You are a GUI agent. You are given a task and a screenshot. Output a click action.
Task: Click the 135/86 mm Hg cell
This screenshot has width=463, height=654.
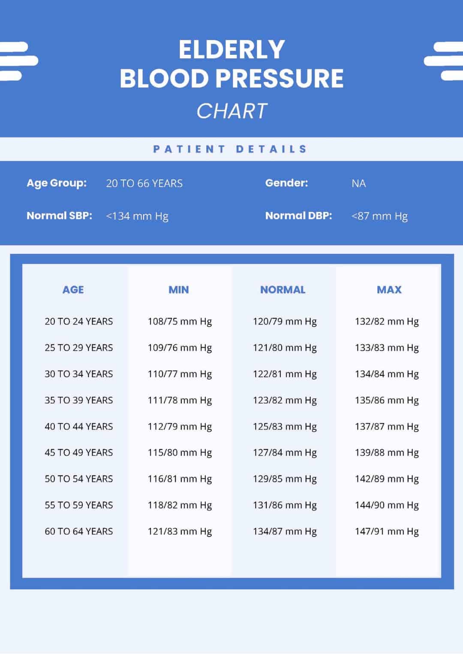pyautogui.click(x=387, y=400)
